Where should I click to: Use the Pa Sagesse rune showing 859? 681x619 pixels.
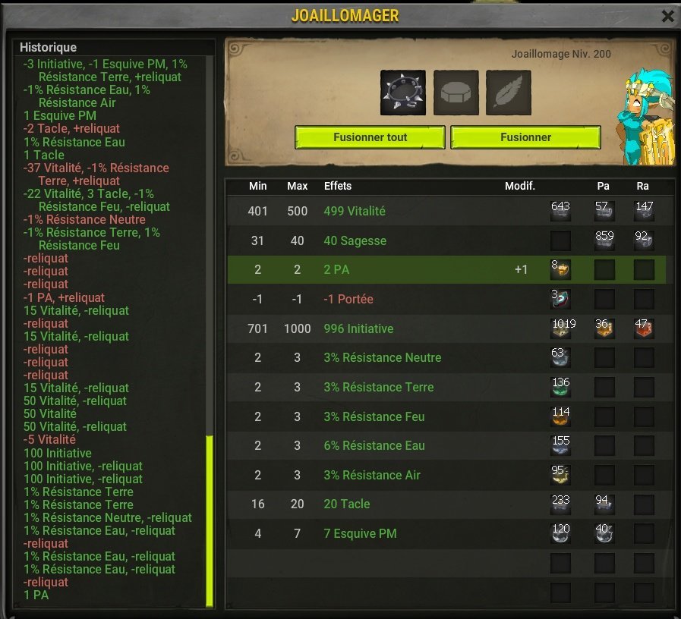pos(604,240)
